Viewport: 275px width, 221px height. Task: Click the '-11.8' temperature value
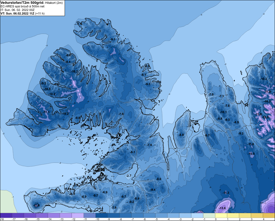37,205
